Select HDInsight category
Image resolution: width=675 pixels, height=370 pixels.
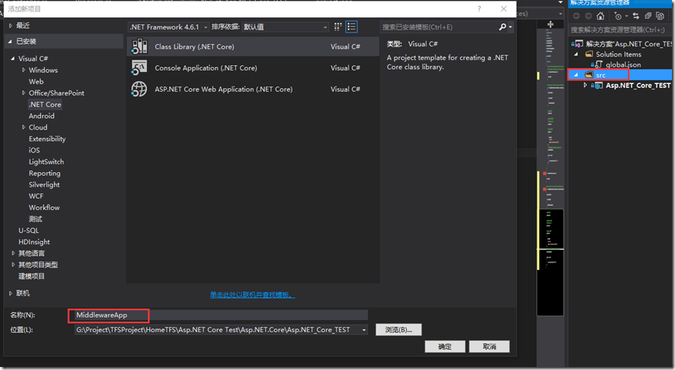(x=34, y=242)
